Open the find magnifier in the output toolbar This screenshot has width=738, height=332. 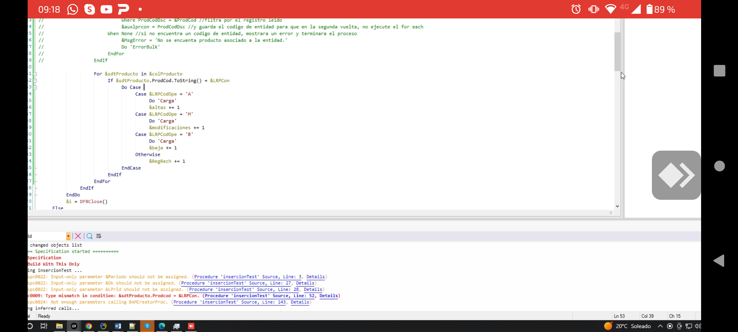pos(89,236)
